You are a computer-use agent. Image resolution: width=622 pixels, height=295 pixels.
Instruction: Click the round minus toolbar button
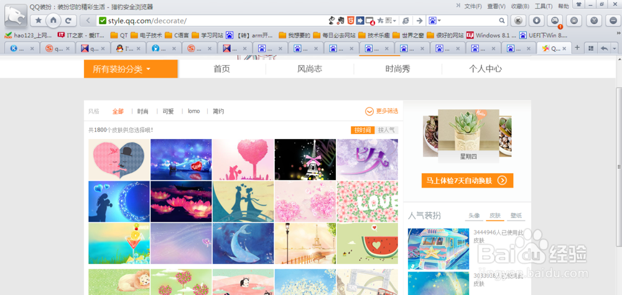click(x=613, y=20)
